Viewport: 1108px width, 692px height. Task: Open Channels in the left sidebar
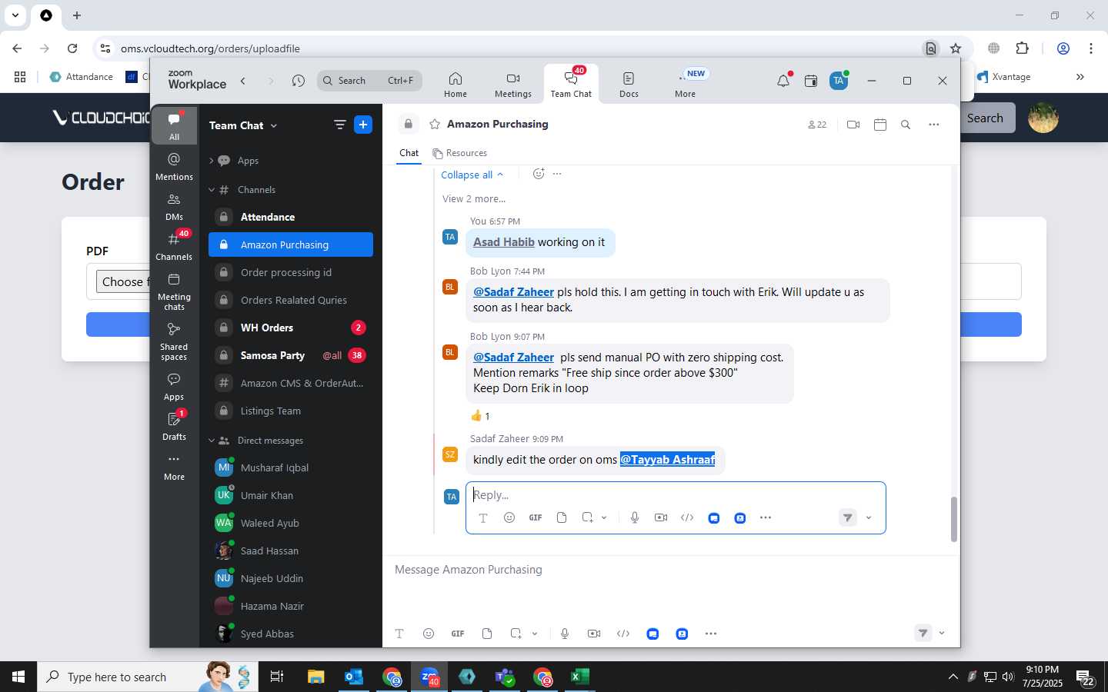174,246
